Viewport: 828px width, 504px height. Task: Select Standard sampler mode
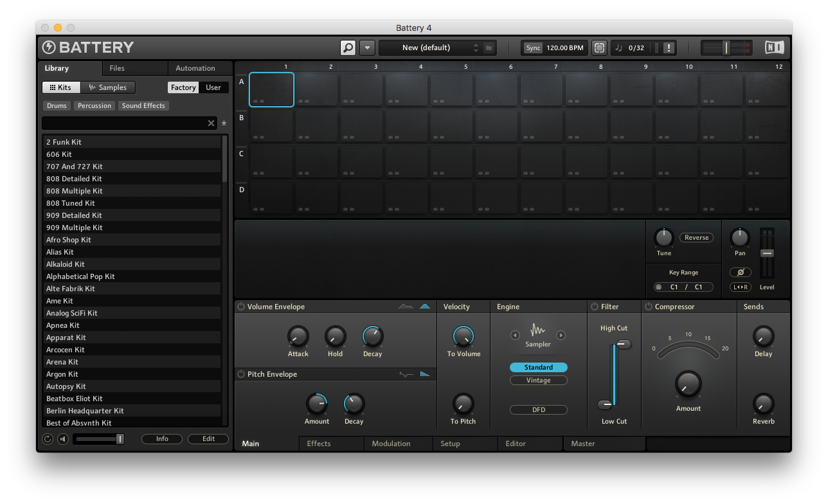coord(539,368)
